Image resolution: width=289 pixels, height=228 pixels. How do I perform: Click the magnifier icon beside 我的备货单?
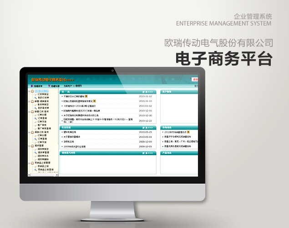35,108
